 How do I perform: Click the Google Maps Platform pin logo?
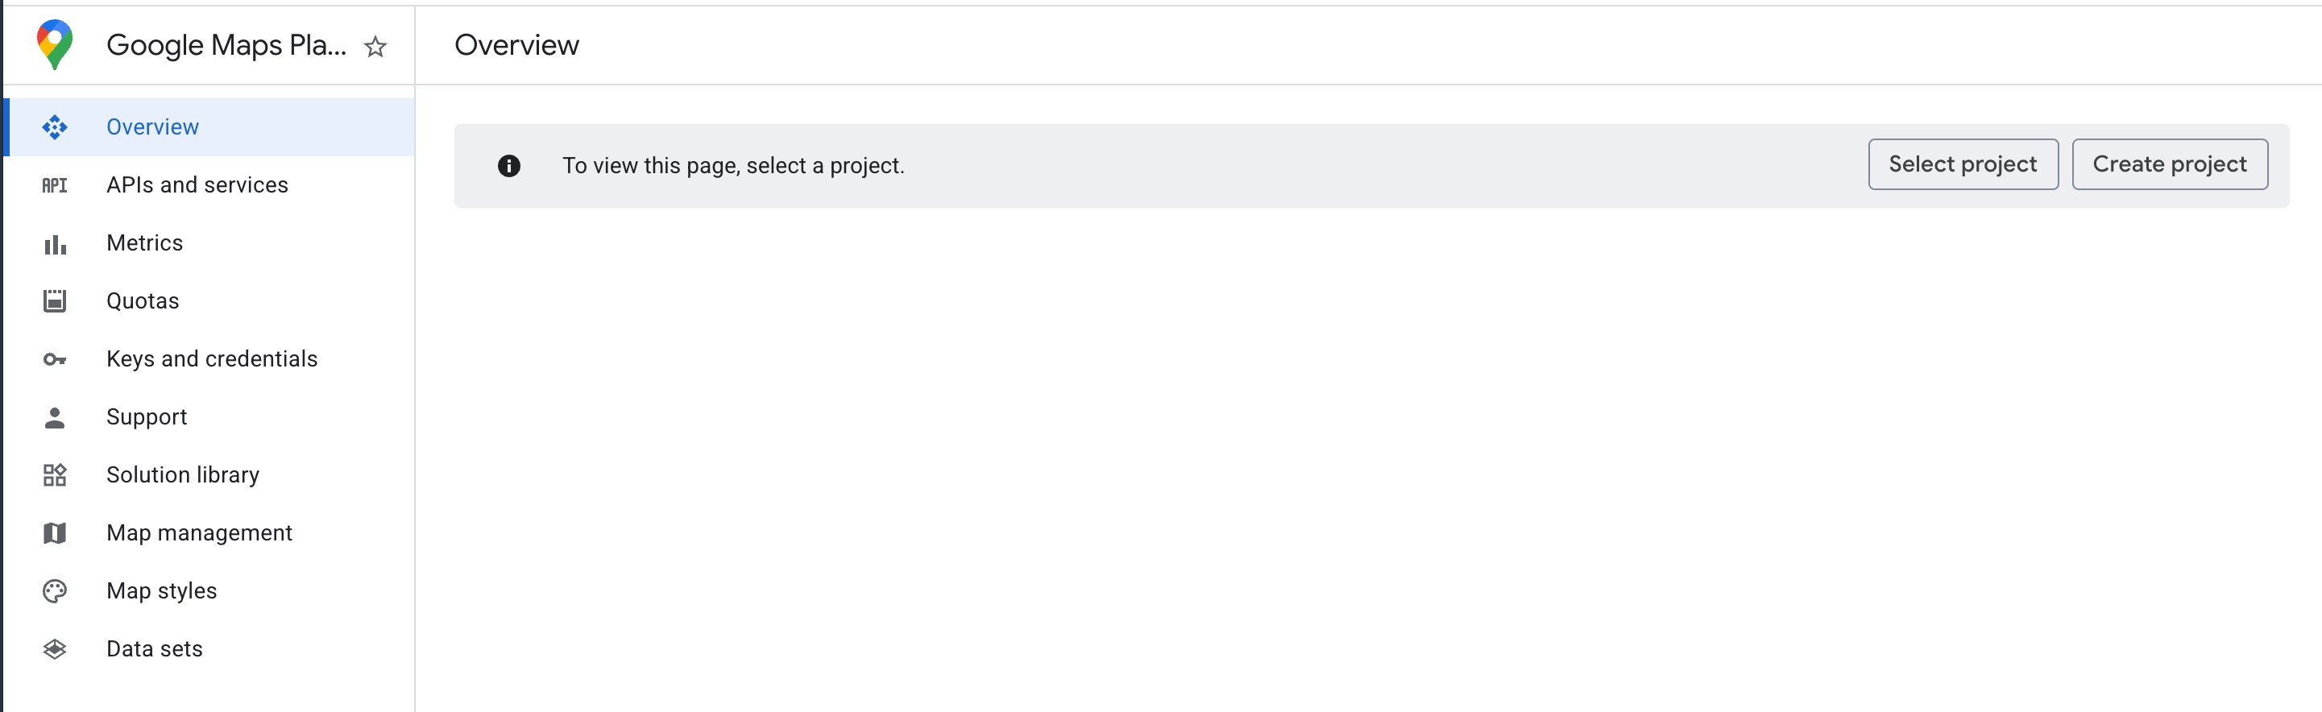tap(54, 44)
